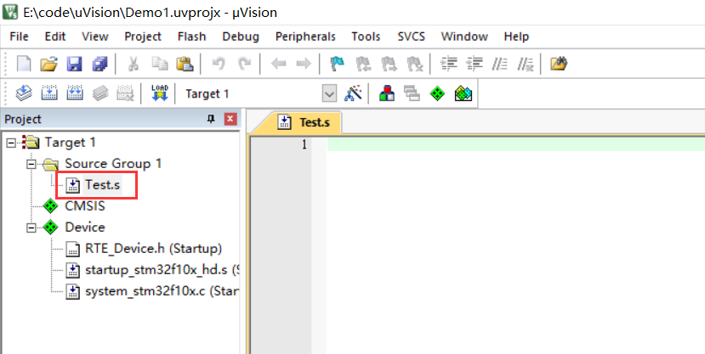Redo the last edit

pos(245,65)
